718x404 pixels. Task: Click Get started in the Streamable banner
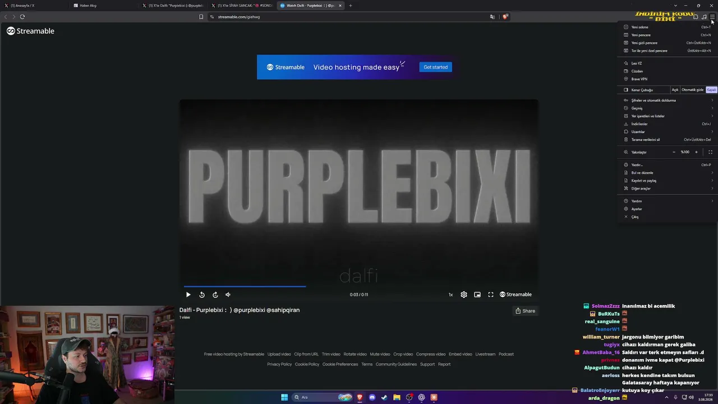(x=436, y=67)
